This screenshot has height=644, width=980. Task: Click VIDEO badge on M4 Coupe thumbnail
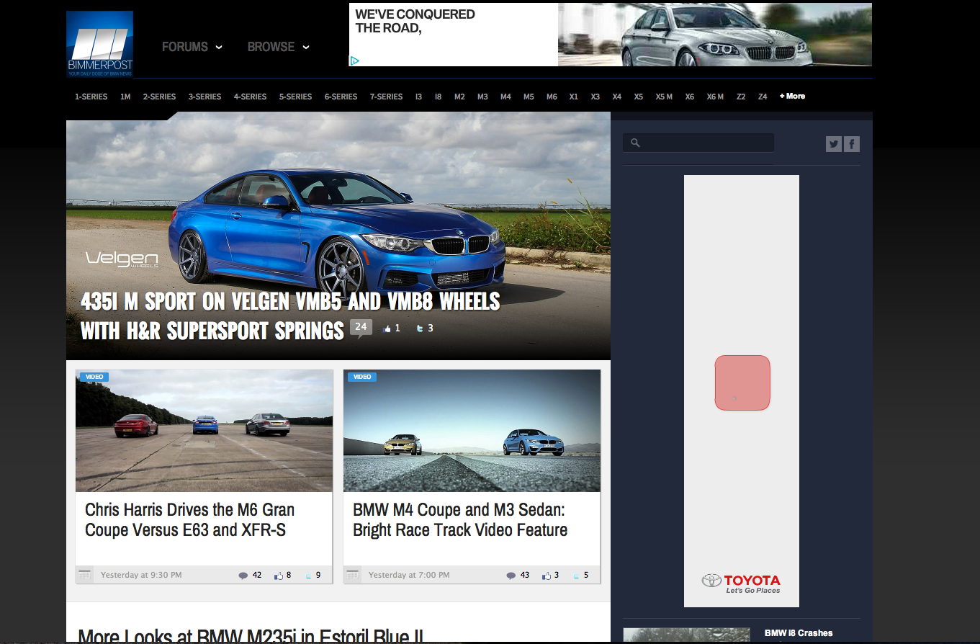coord(362,377)
